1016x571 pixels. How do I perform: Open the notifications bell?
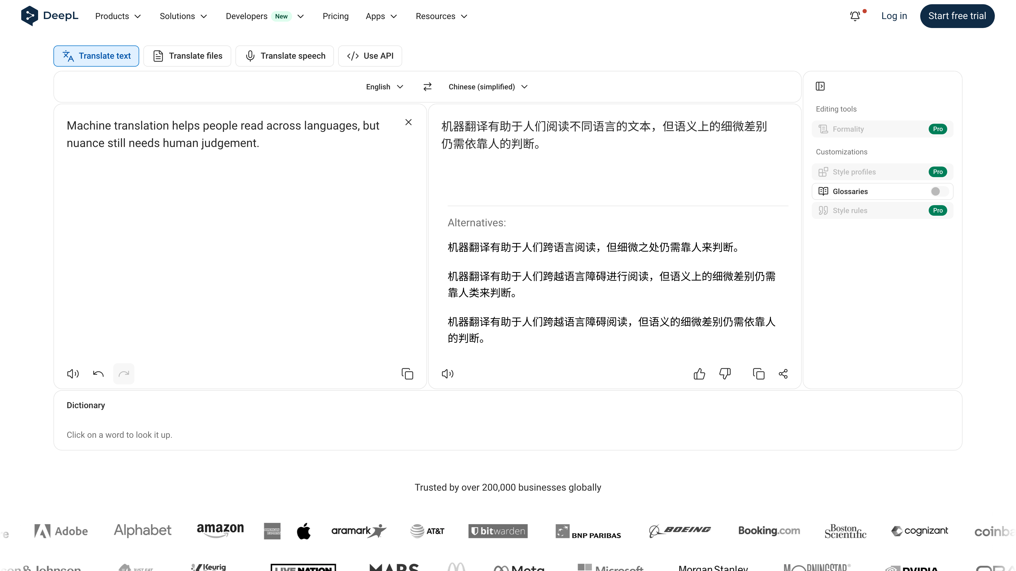[x=855, y=16]
